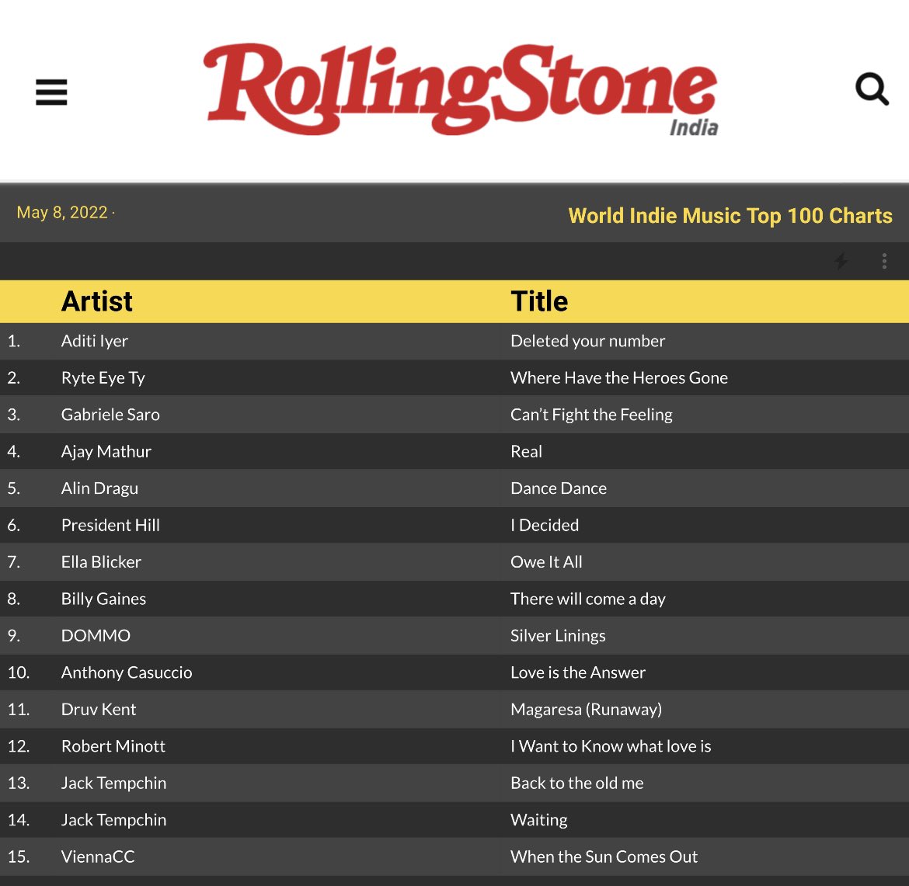Viewport: 909px width, 886px height.
Task: Select title Dance Dance
Action: point(559,488)
